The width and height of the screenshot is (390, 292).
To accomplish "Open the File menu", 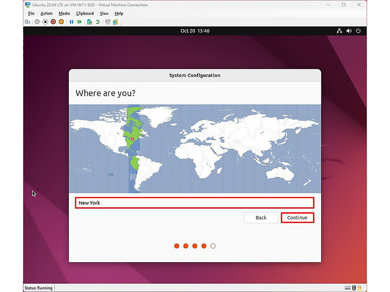I will click(x=31, y=14).
